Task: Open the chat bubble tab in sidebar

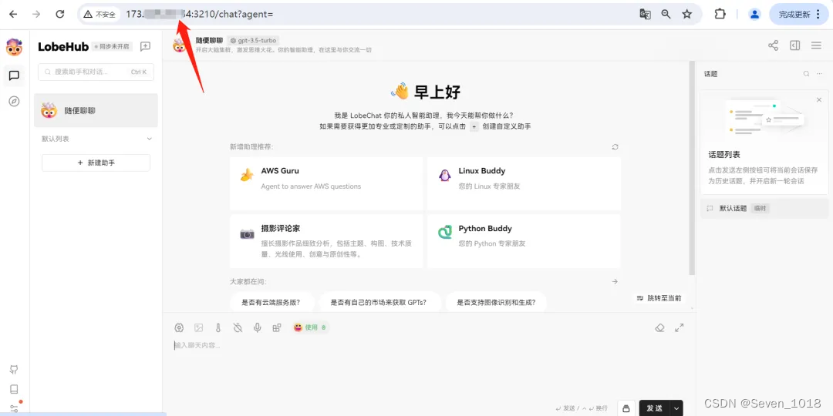Action: coord(15,75)
